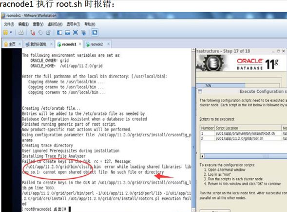Viewport: 287px width, 212px height.
Task: Toggle the library sidebar view icon
Action: [x=59, y=33]
